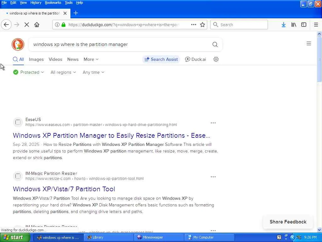Switch to Videos results
The width and height of the screenshot is (322, 242).
(x=55, y=59)
